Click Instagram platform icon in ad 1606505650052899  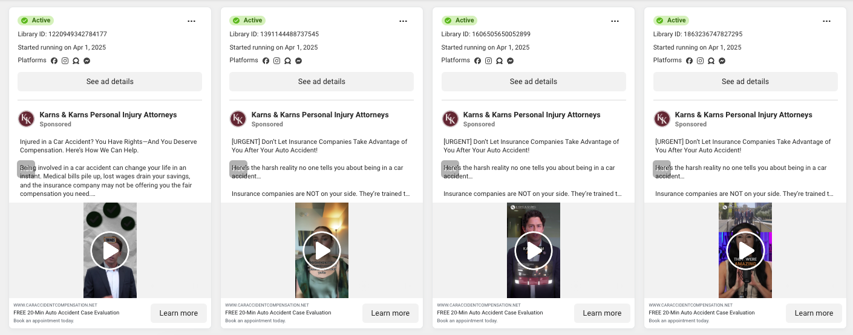[x=488, y=61]
